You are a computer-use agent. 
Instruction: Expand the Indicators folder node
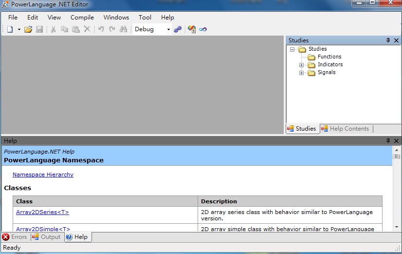302,65
